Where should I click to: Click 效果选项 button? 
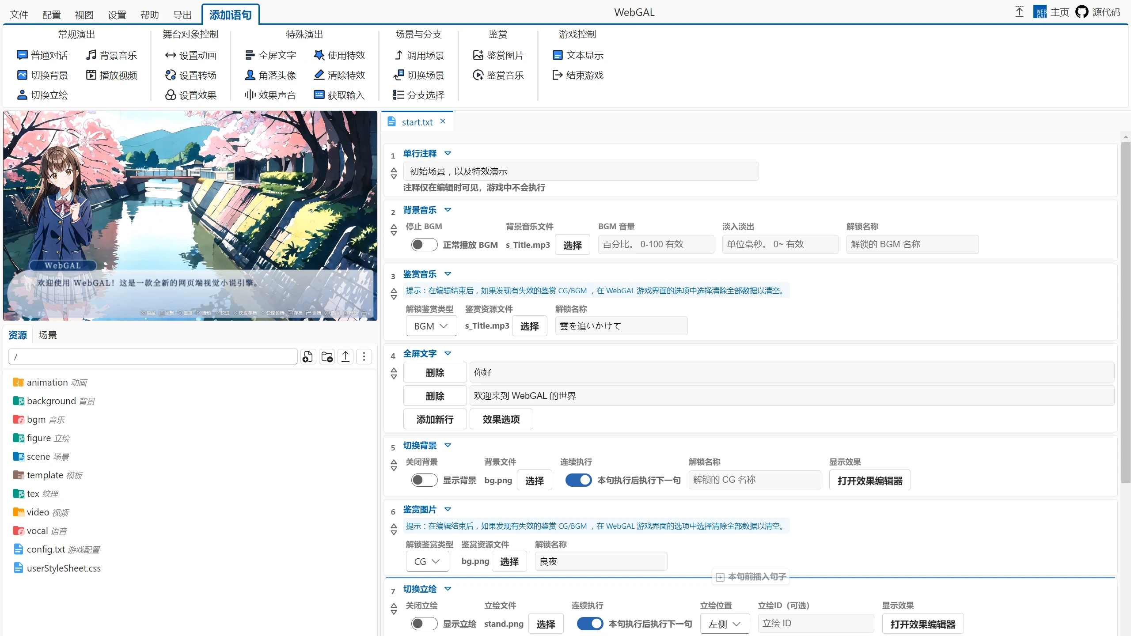point(501,419)
